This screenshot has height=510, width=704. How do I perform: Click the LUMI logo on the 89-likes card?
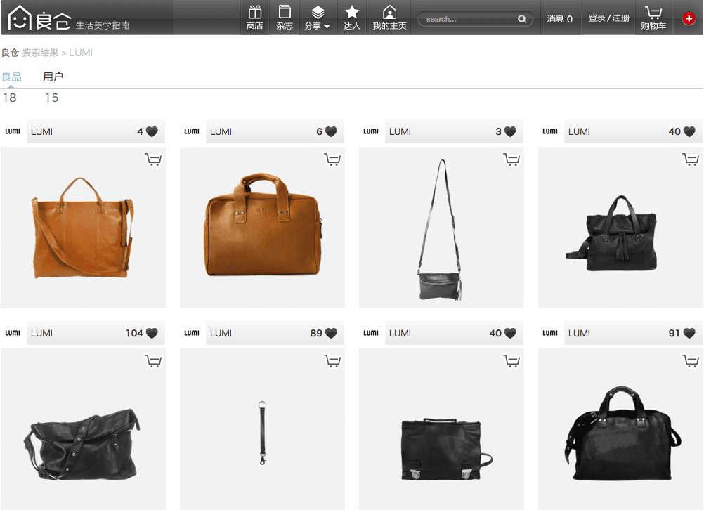click(x=192, y=333)
